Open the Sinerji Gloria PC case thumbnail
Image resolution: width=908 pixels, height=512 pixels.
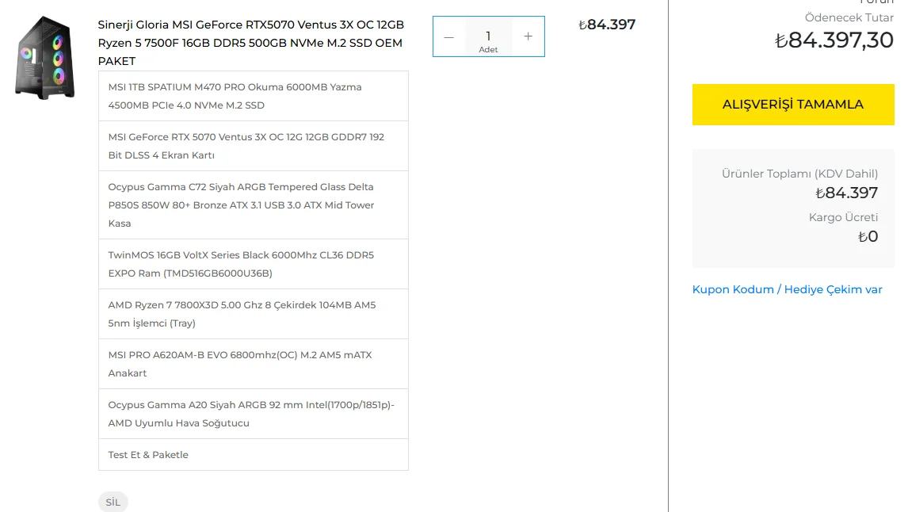pos(44,58)
